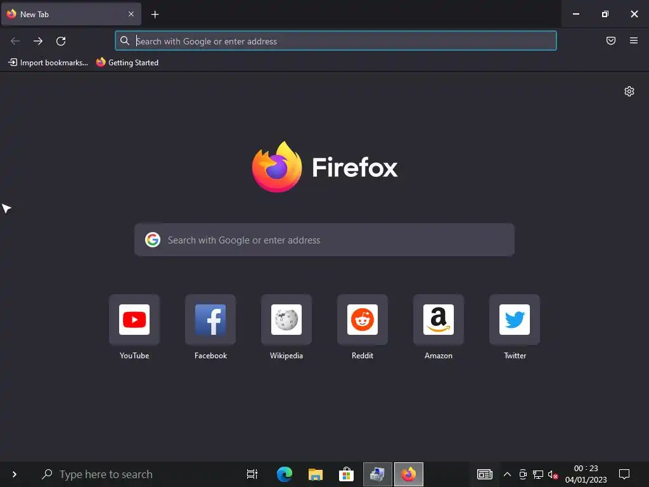Viewport: 649px width, 487px height.
Task: Click the search magnifier in address bar
Action: pos(125,41)
